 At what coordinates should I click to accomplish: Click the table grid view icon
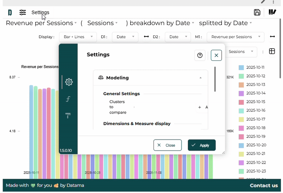pyautogui.click(x=272, y=52)
